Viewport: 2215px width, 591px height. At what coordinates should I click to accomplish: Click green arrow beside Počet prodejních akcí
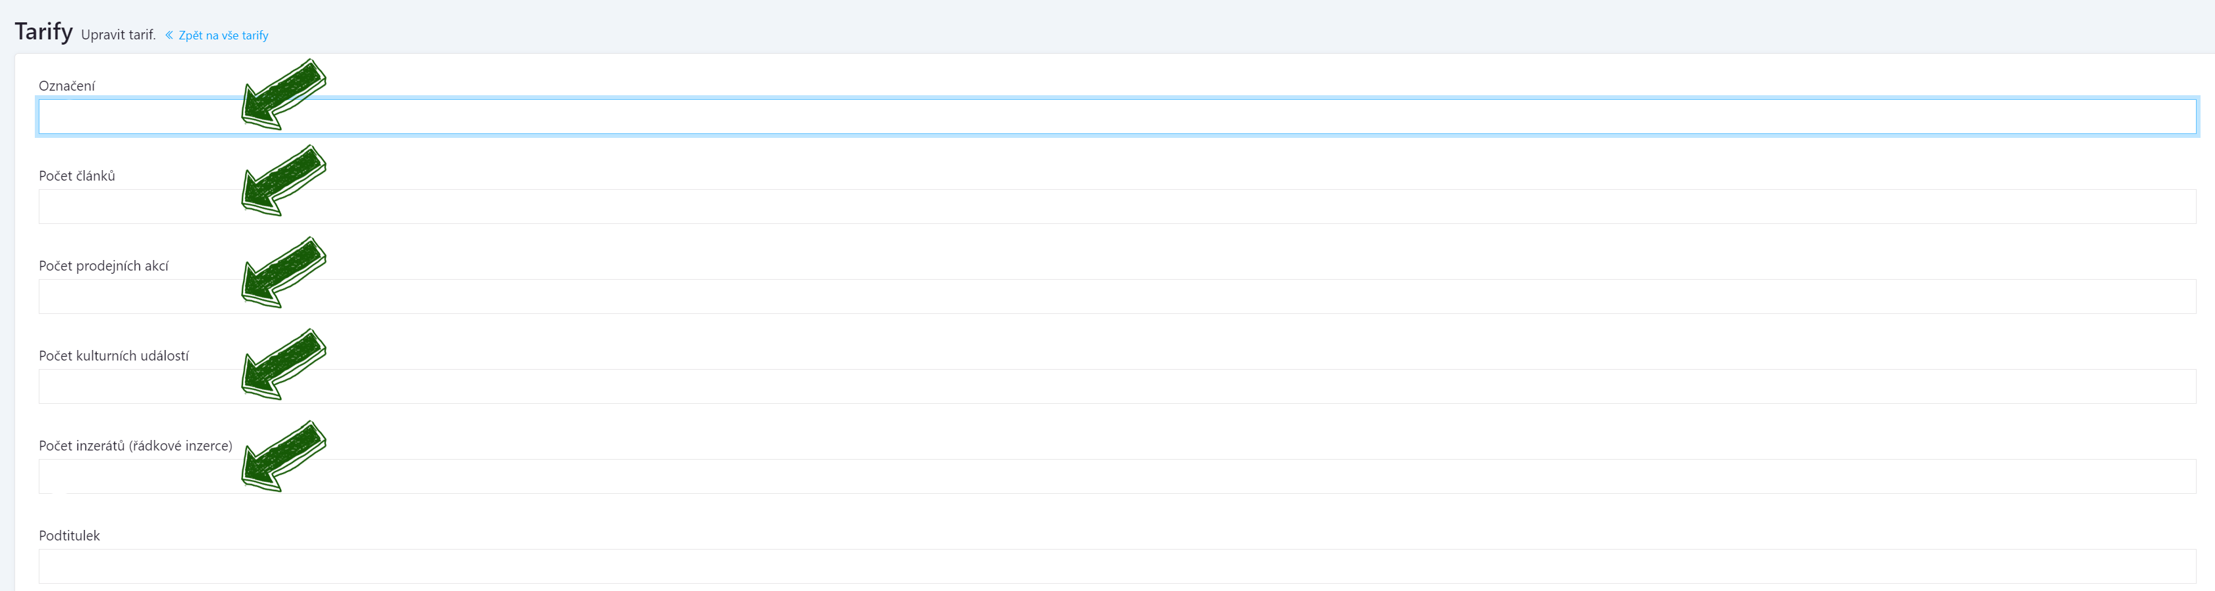click(x=284, y=273)
